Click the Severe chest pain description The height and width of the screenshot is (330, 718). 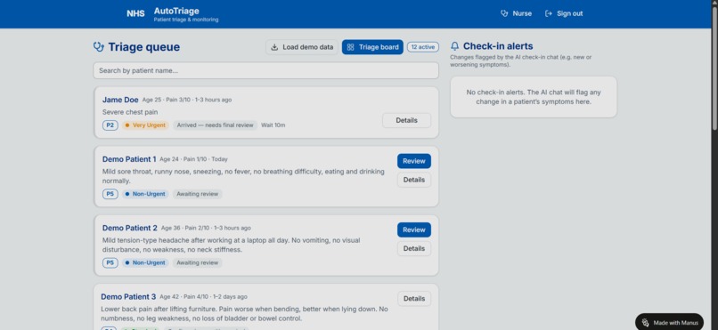tap(130, 112)
